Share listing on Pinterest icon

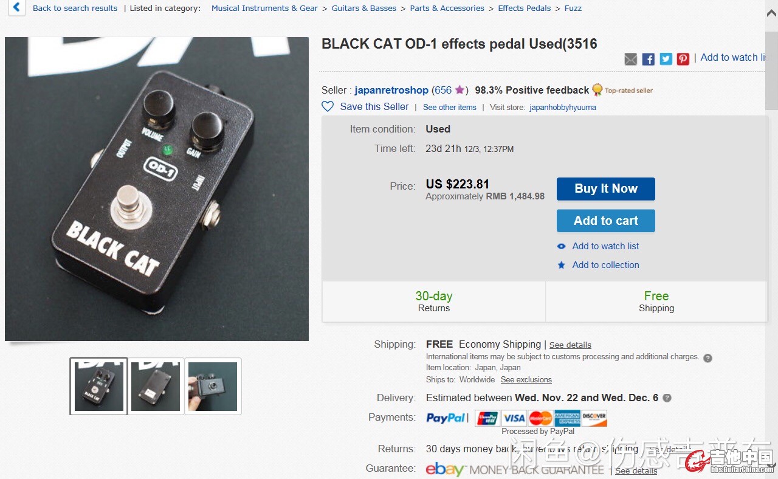tap(683, 59)
